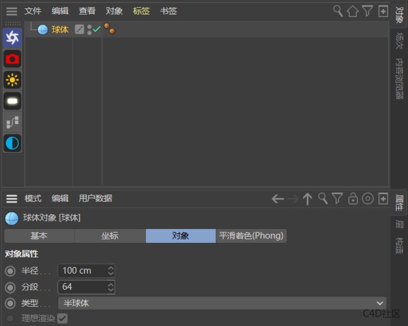Click the back arrow in Attribute Manager
Viewport: 408px width, 326px height.
[x=277, y=199]
